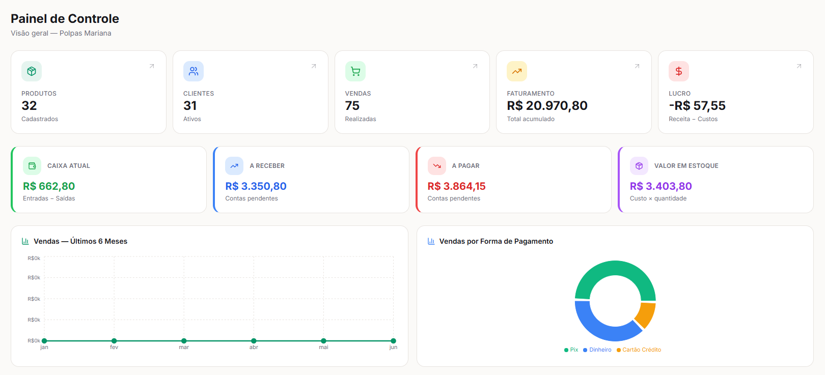Image resolution: width=825 pixels, height=375 pixels.
Task: Click the -R$ 57,55 lucro value
Action: (x=697, y=106)
